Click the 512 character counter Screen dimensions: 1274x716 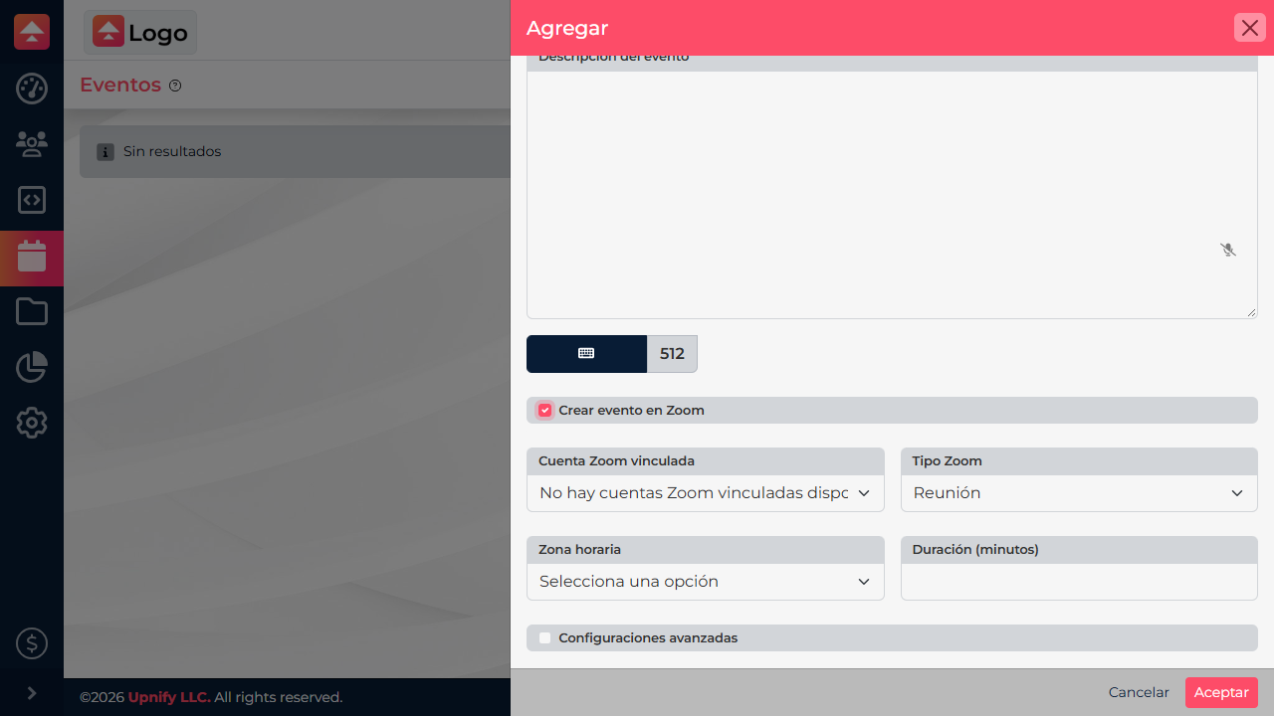[672, 353]
